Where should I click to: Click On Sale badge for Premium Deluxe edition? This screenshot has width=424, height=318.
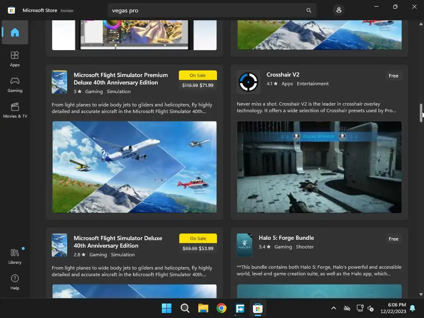click(198, 75)
